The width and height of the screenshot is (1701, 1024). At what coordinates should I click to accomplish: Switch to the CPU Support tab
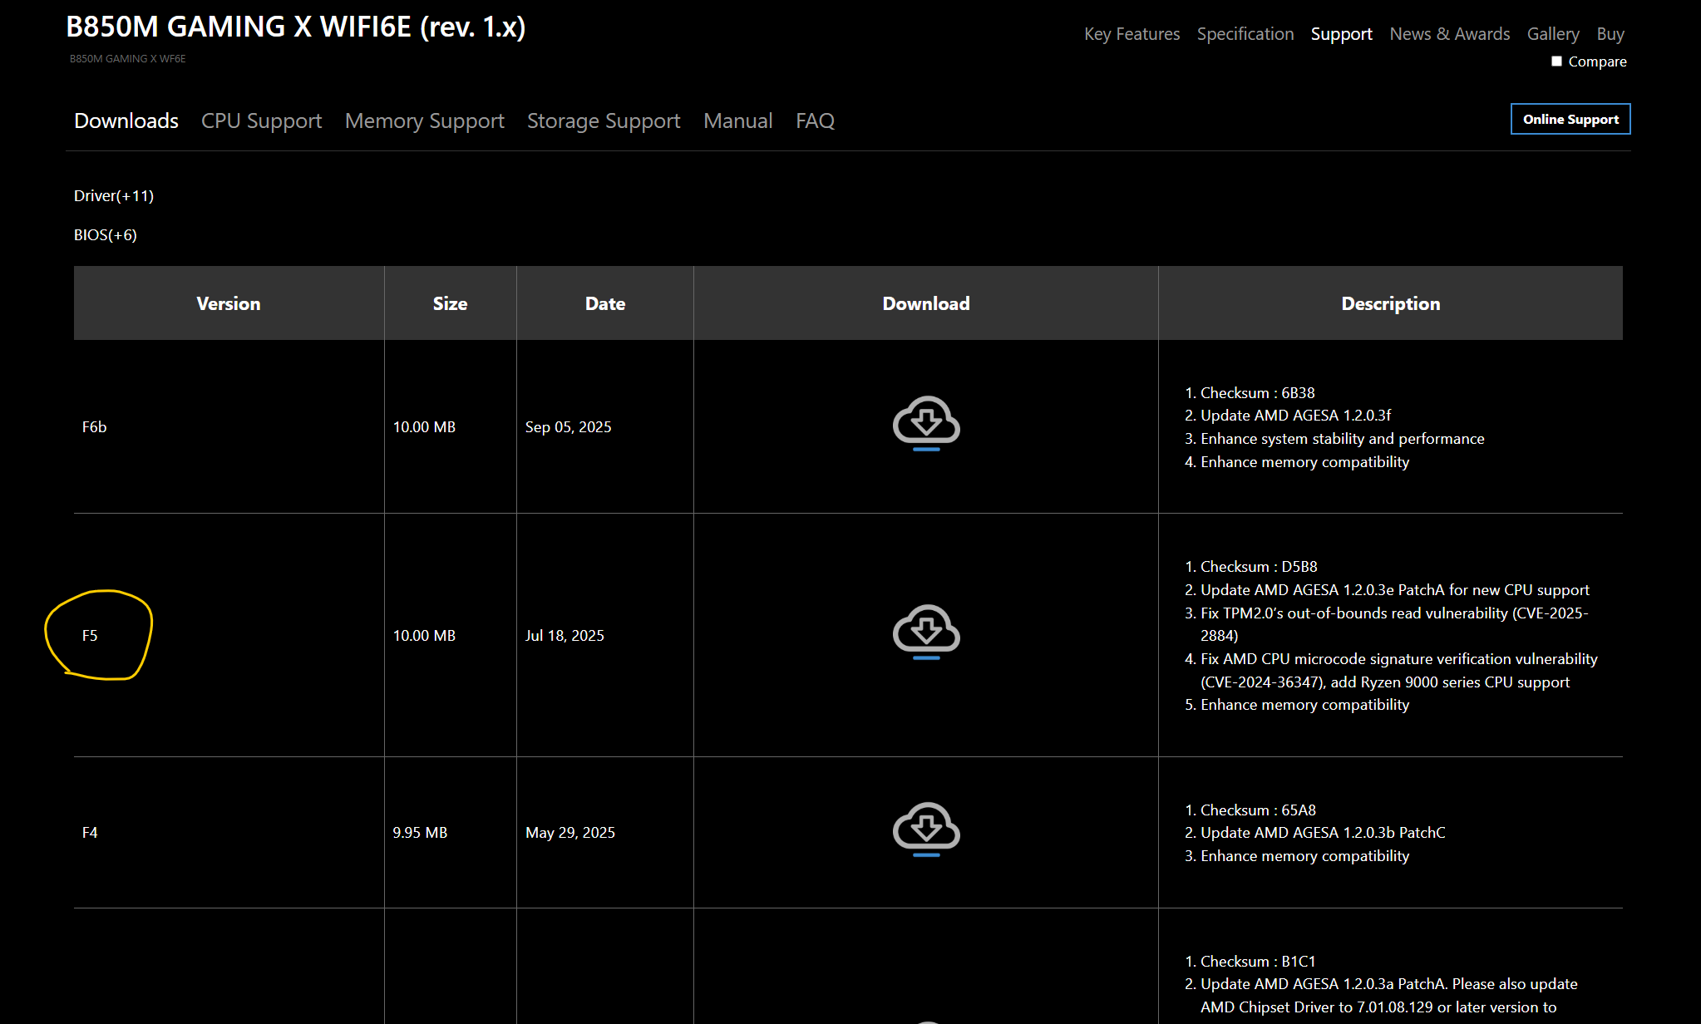261,121
